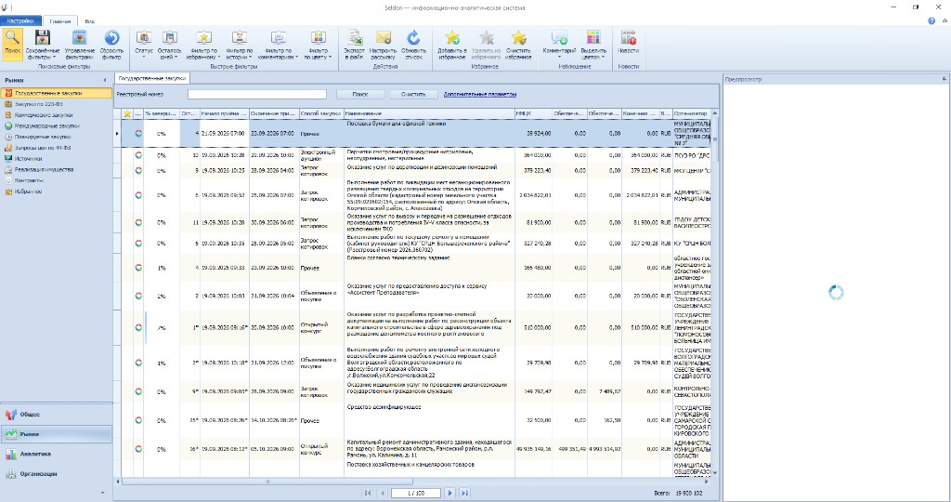Open the Осталось дней filter dropdown

pyautogui.click(x=169, y=44)
